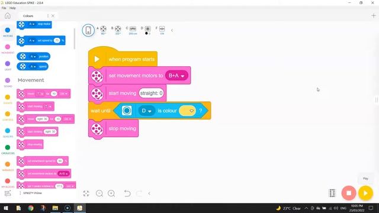The image size is (379, 213).
Task: Open the block extensions icon
Action: coord(8,193)
